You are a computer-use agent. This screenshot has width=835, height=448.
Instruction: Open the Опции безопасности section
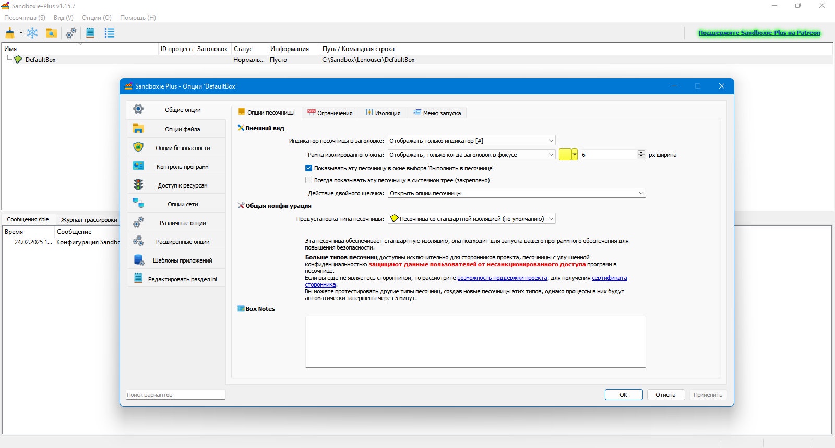(x=176, y=147)
